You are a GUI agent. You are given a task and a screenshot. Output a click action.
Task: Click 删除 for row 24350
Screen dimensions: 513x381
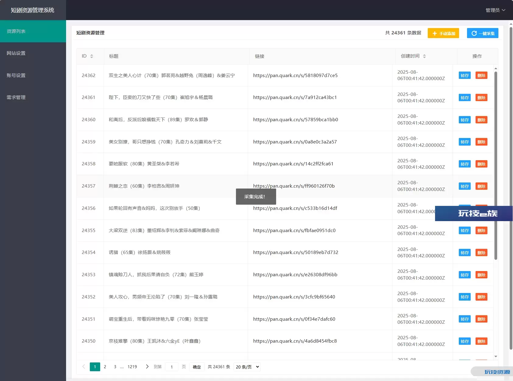[x=481, y=341]
